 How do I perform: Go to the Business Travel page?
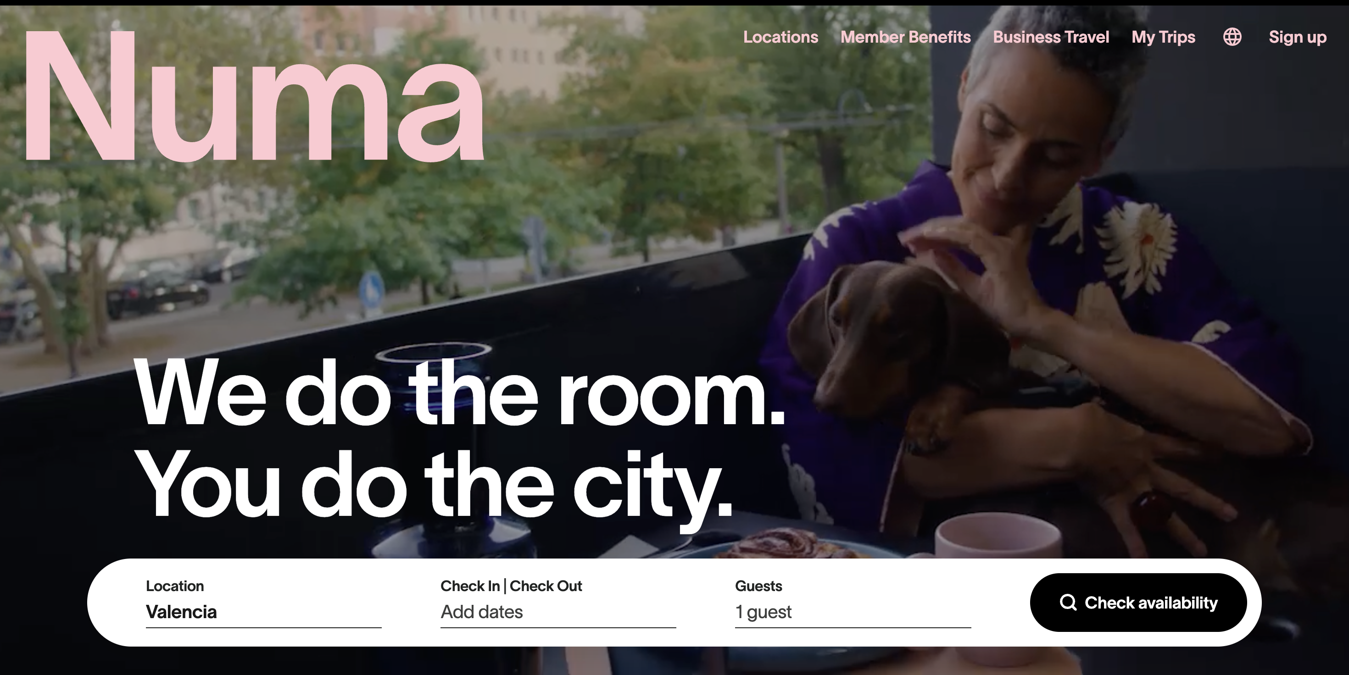(1051, 37)
